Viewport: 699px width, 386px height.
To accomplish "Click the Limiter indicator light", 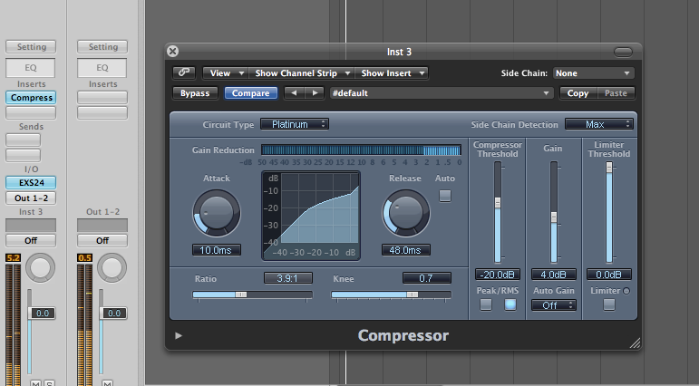I will (x=626, y=291).
